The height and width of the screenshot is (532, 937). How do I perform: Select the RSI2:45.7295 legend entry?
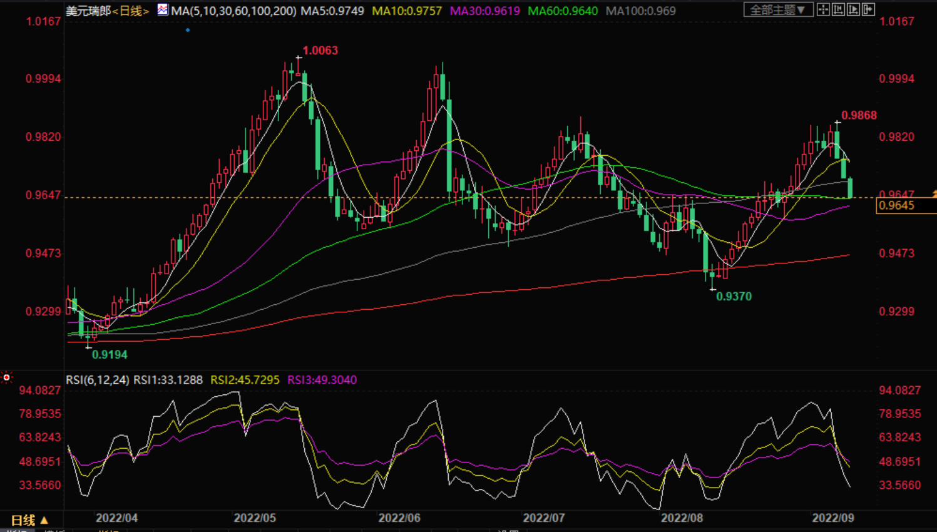pyautogui.click(x=245, y=380)
